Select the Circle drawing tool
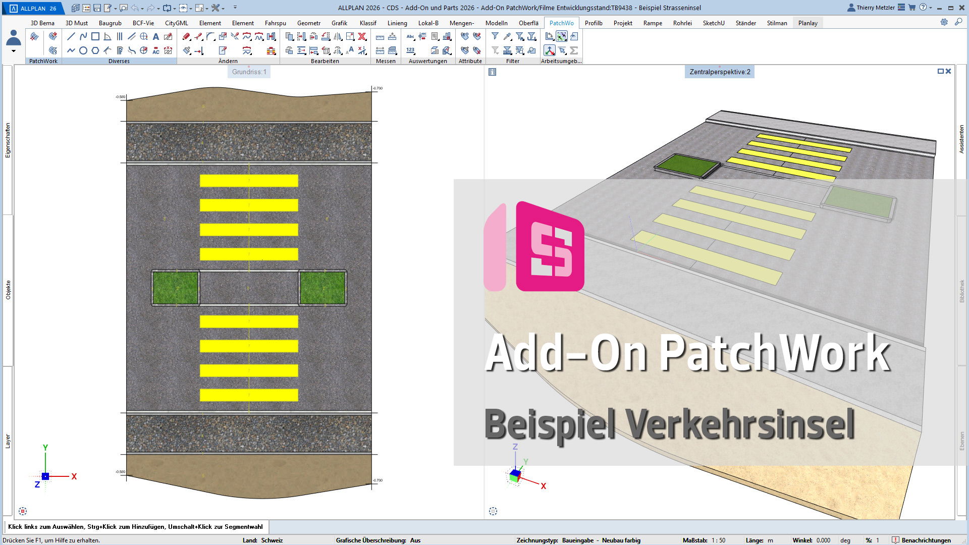 [83, 50]
